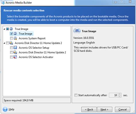Click the Disk Director parent group icon
The height and width of the screenshot is (114, 136).
[x=11, y=43]
